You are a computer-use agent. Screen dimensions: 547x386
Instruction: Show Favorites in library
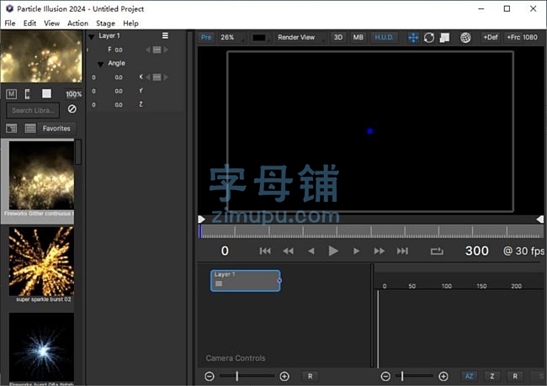click(x=56, y=129)
